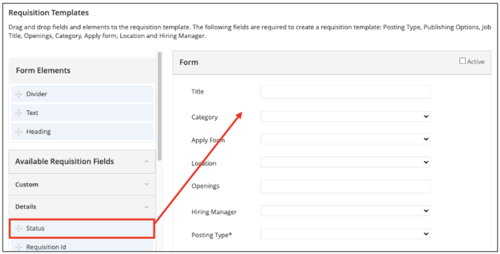Image resolution: width=500 pixels, height=254 pixels.
Task: Click the Form Elements panel heading
Action: click(x=43, y=70)
